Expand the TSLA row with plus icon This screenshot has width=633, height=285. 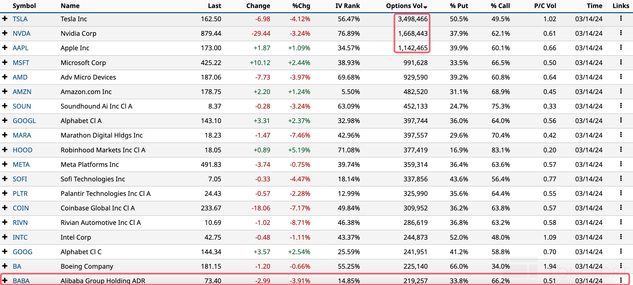(x=5, y=19)
